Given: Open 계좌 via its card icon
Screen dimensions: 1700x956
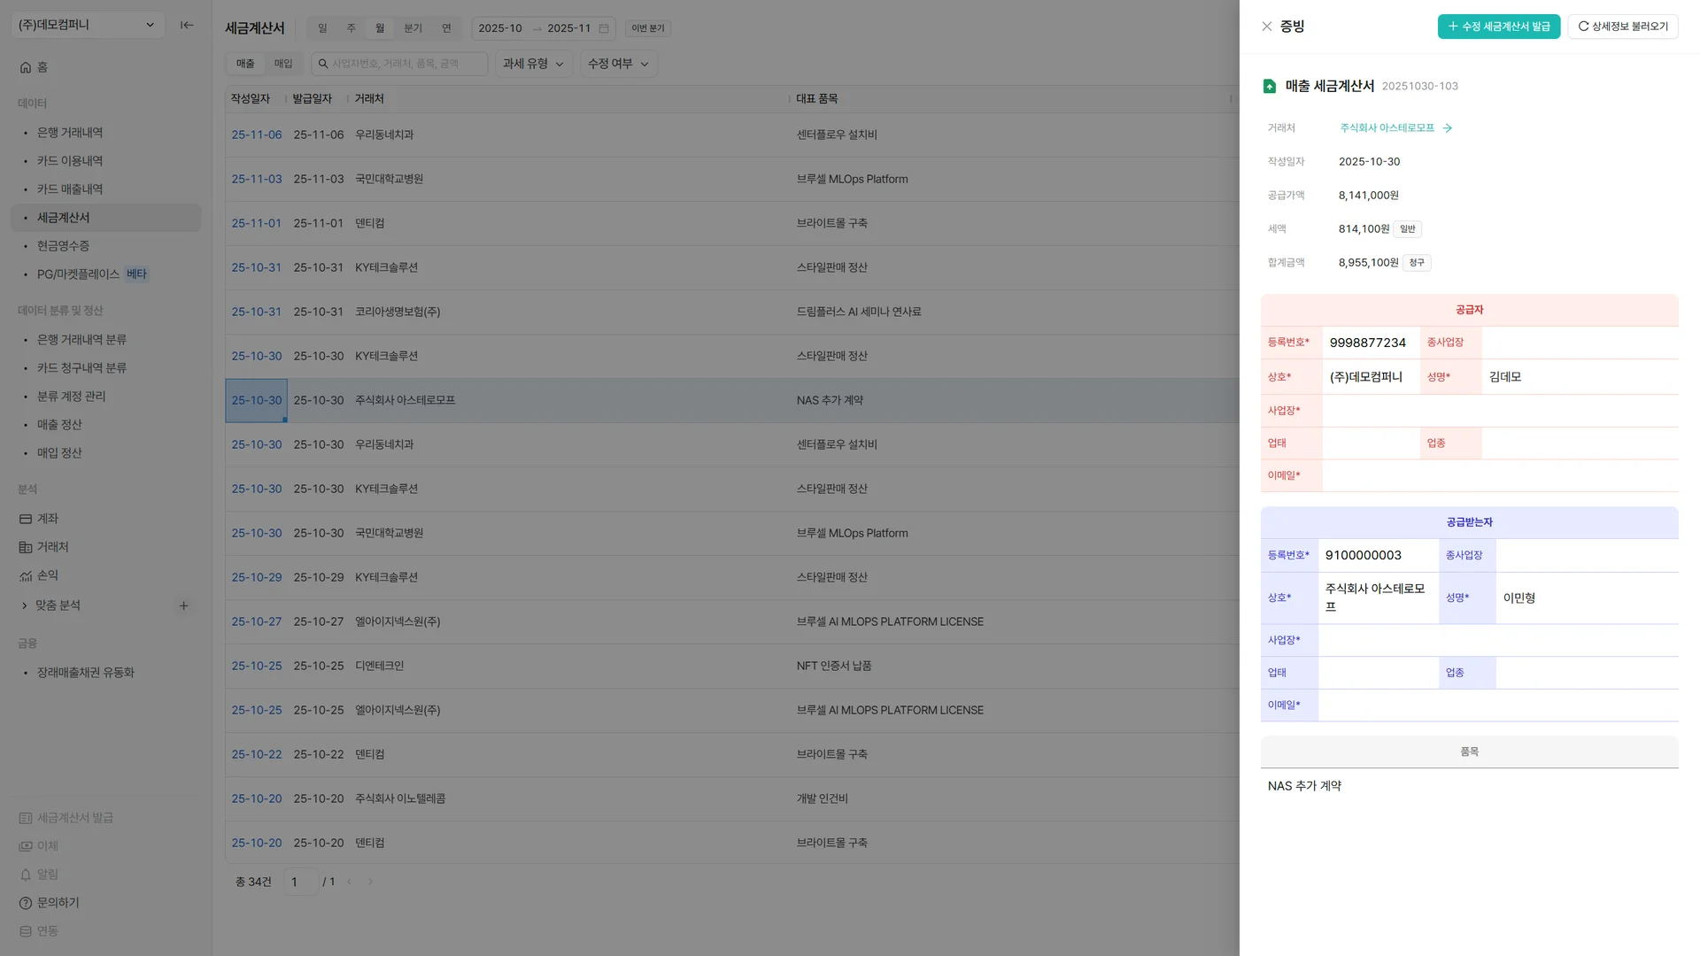Looking at the screenshot, I should click(x=26, y=519).
